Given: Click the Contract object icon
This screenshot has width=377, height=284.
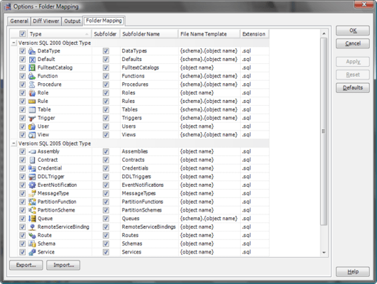Looking at the screenshot, I should click(32, 160).
